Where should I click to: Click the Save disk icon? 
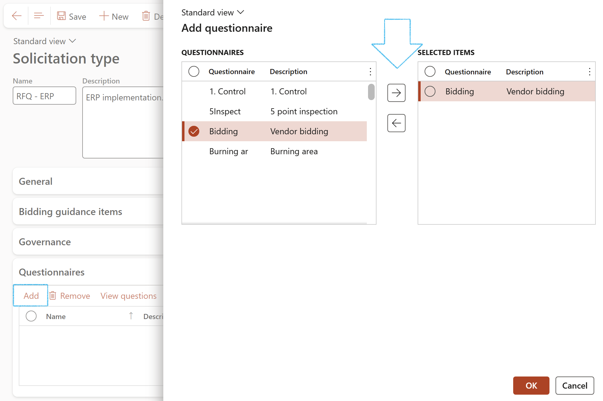click(x=61, y=16)
